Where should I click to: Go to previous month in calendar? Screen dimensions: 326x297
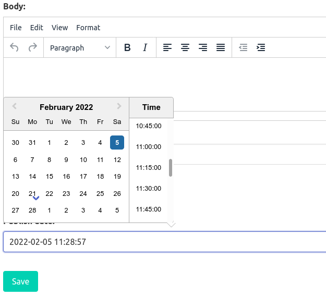pyautogui.click(x=15, y=106)
